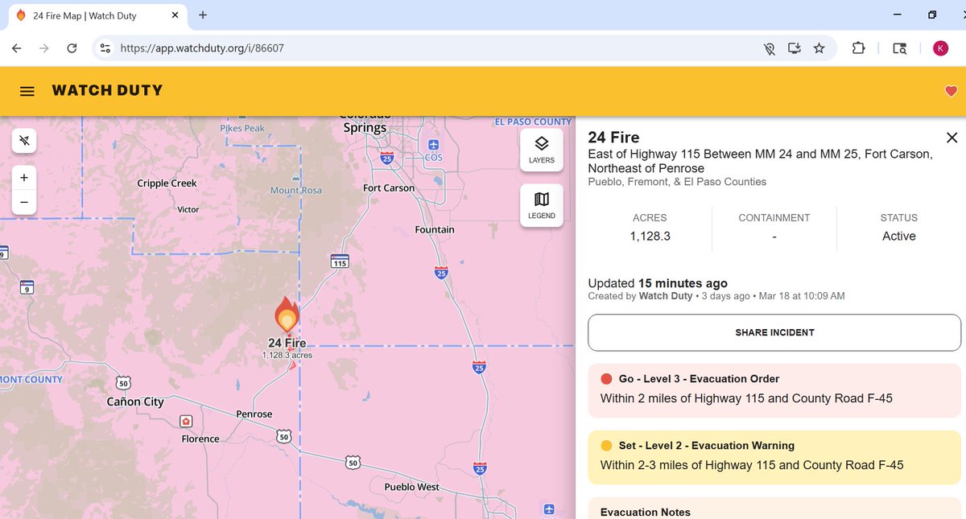Click the Mount Rosa map label
966x519 pixels.
tap(296, 191)
